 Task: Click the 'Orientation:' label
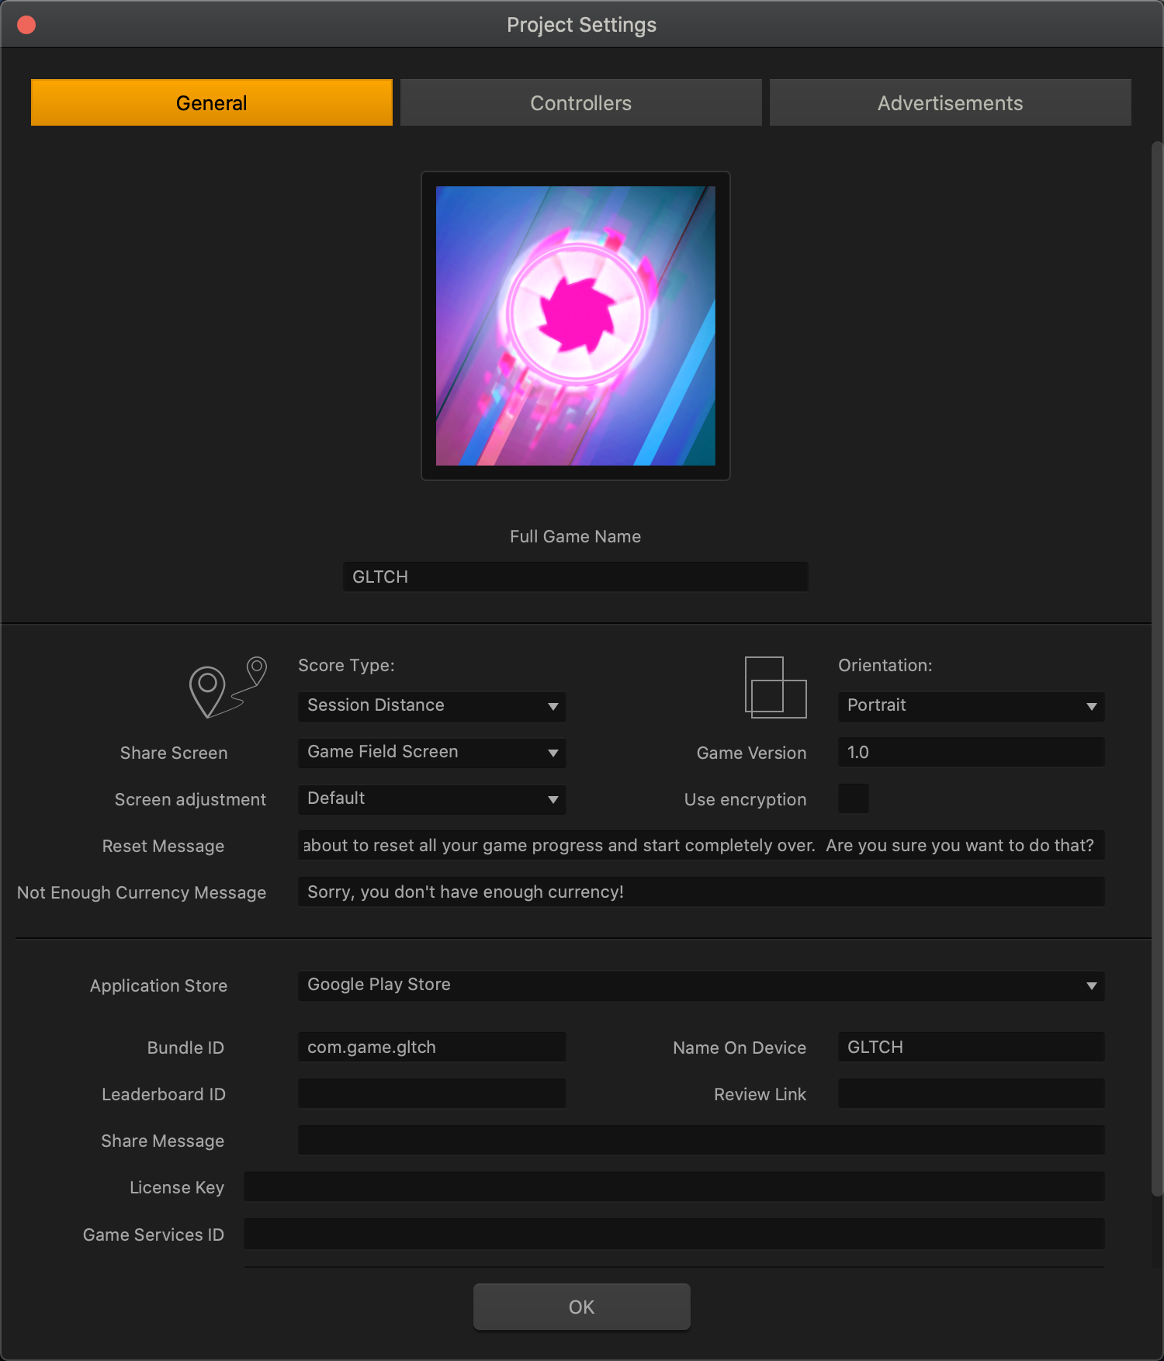coord(885,665)
